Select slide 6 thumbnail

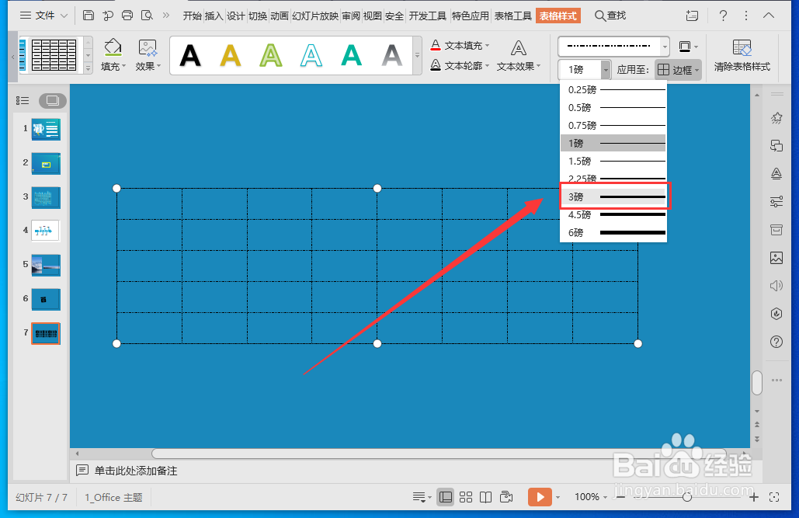click(46, 299)
